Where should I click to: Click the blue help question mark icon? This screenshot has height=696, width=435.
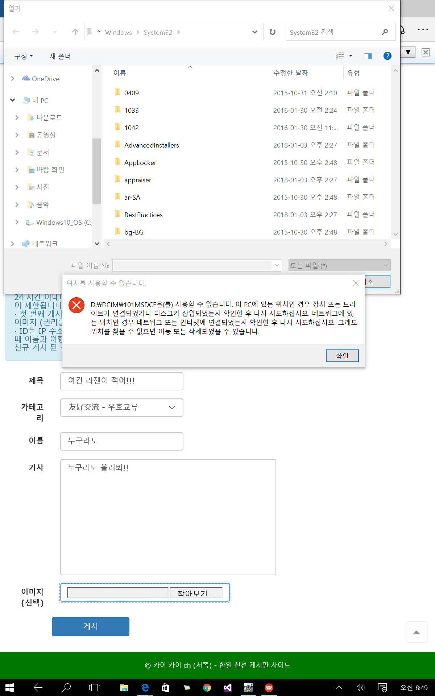pos(387,56)
